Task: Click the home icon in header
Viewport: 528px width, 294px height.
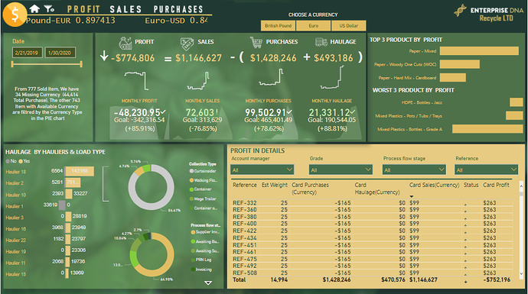Action: 34,8
